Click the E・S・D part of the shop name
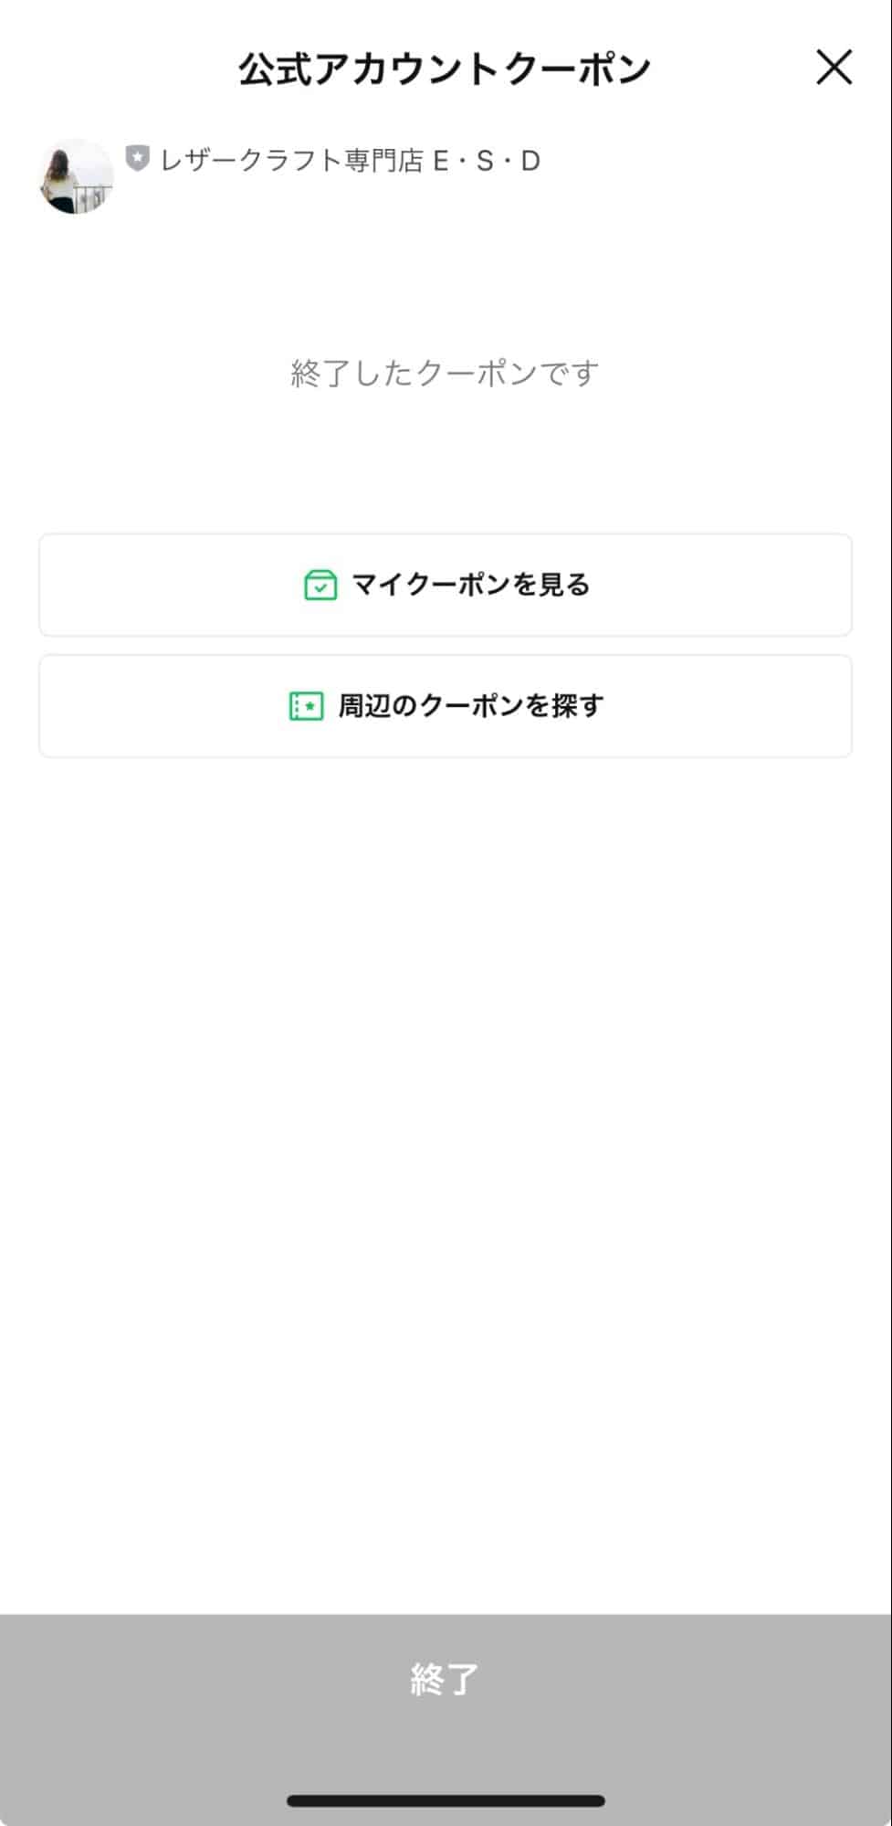Screen dimensions: 892x1826 pos(487,161)
